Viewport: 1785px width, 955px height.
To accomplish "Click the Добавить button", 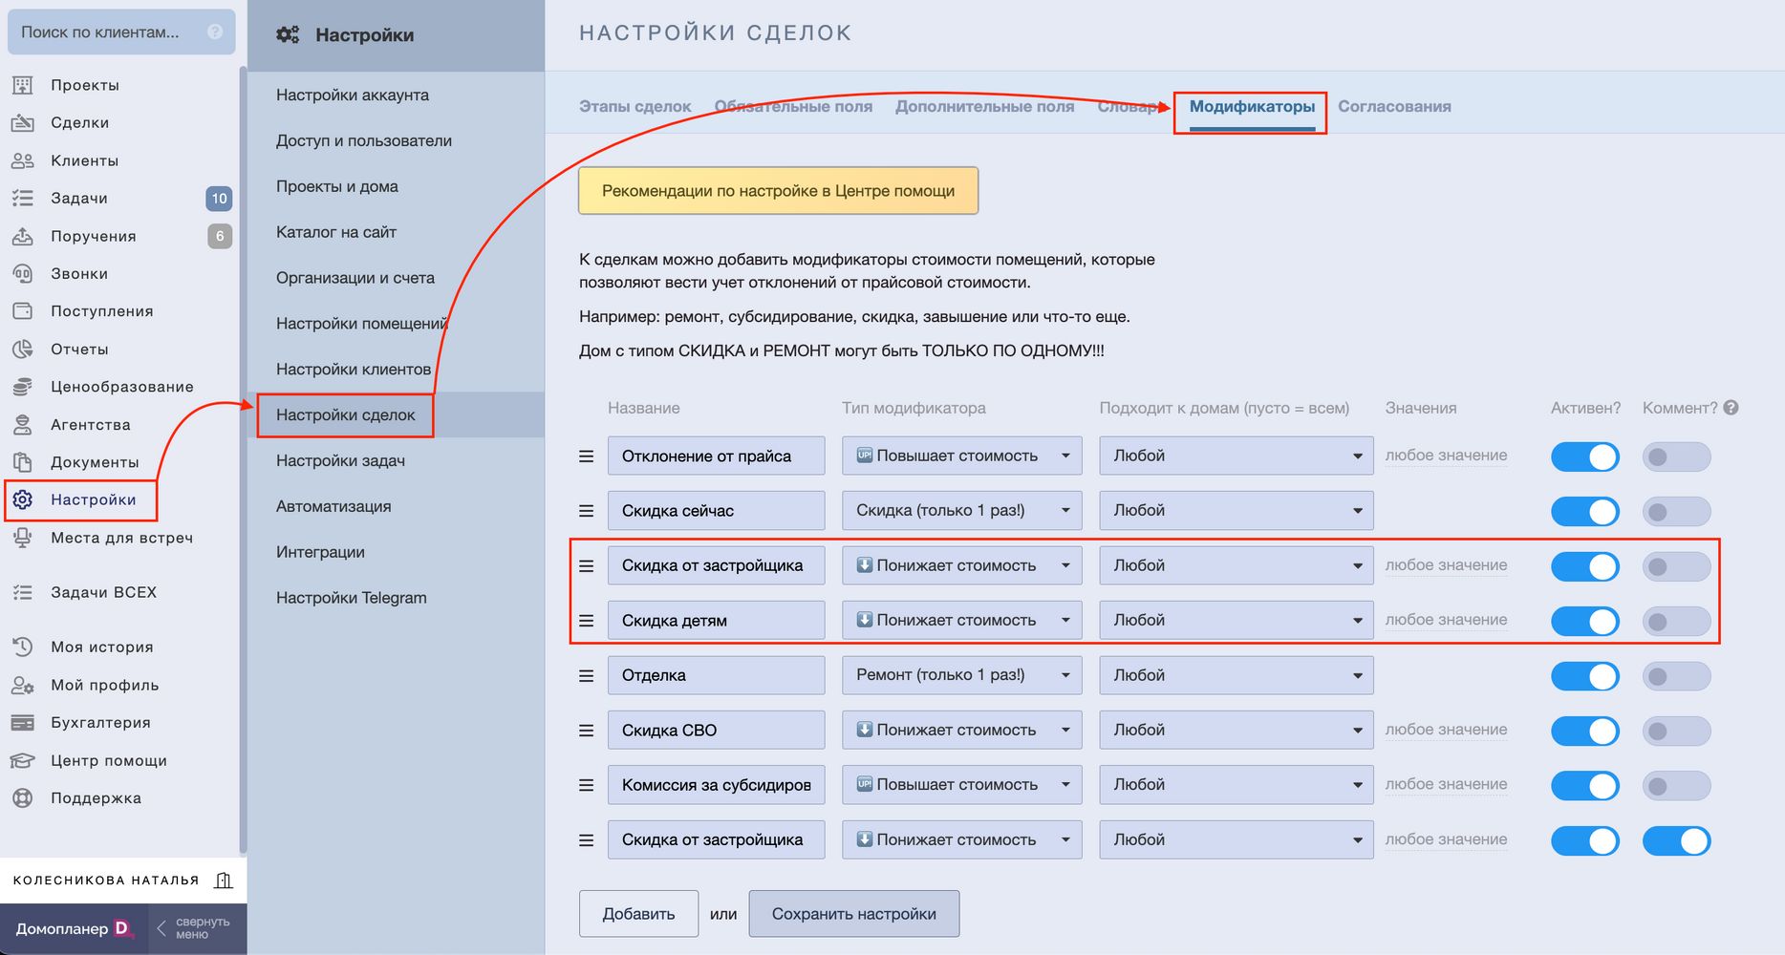I will pyautogui.click(x=638, y=914).
